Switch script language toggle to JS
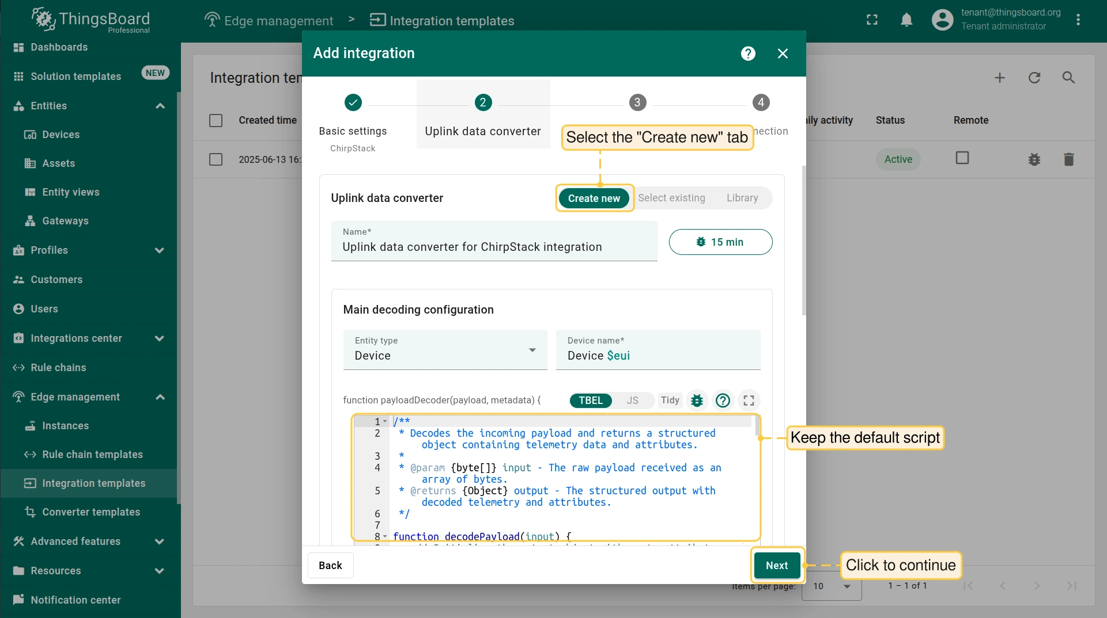 point(632,400)
